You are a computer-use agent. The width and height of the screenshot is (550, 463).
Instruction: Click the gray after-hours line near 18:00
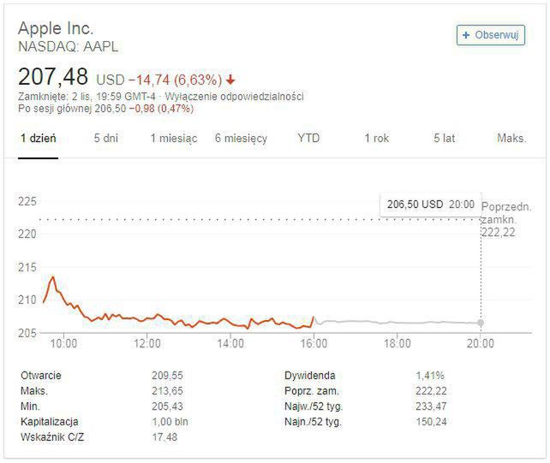coord(397,323)
